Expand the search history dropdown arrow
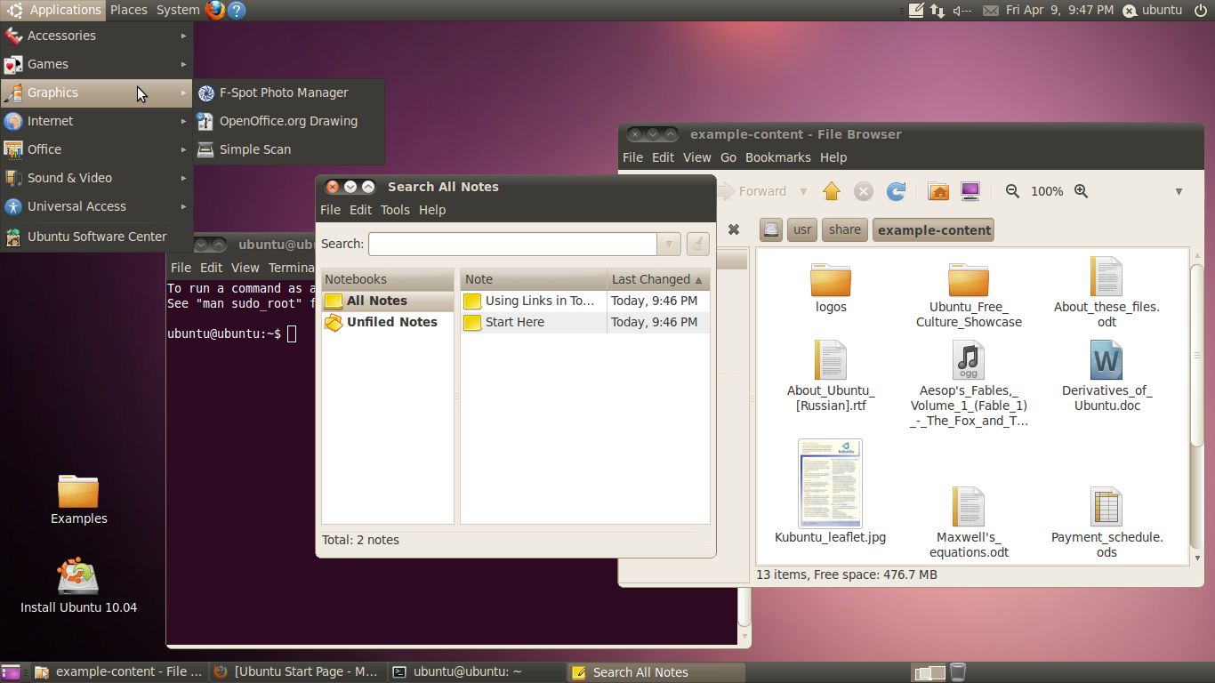 [x=669, y=244]
